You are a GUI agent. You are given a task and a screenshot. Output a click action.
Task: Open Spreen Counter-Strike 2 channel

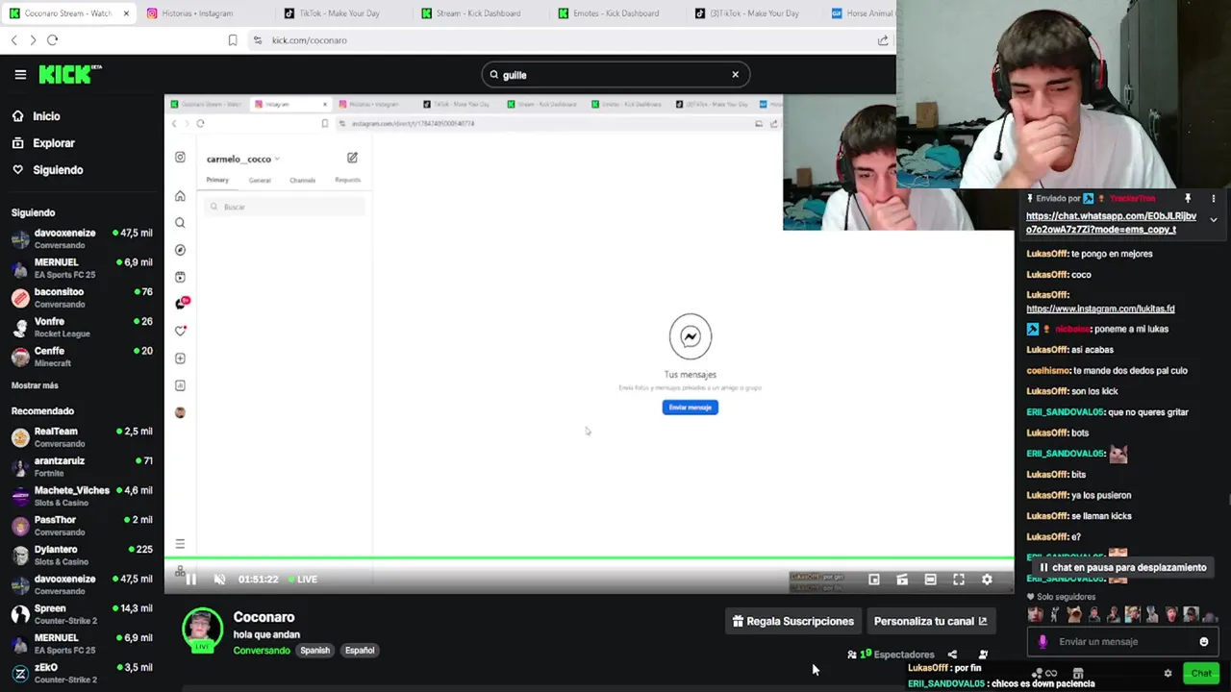(x=82, y=614)
